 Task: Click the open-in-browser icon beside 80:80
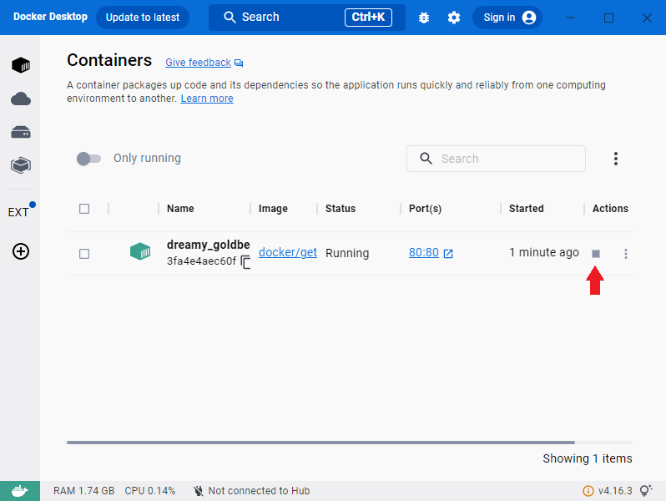pyautogui.click(x=448, y=254)
